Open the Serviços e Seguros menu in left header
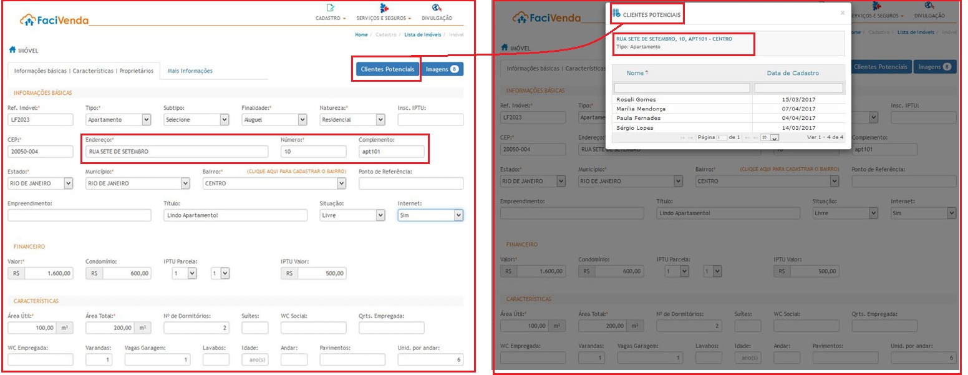 tap(384, 19)
